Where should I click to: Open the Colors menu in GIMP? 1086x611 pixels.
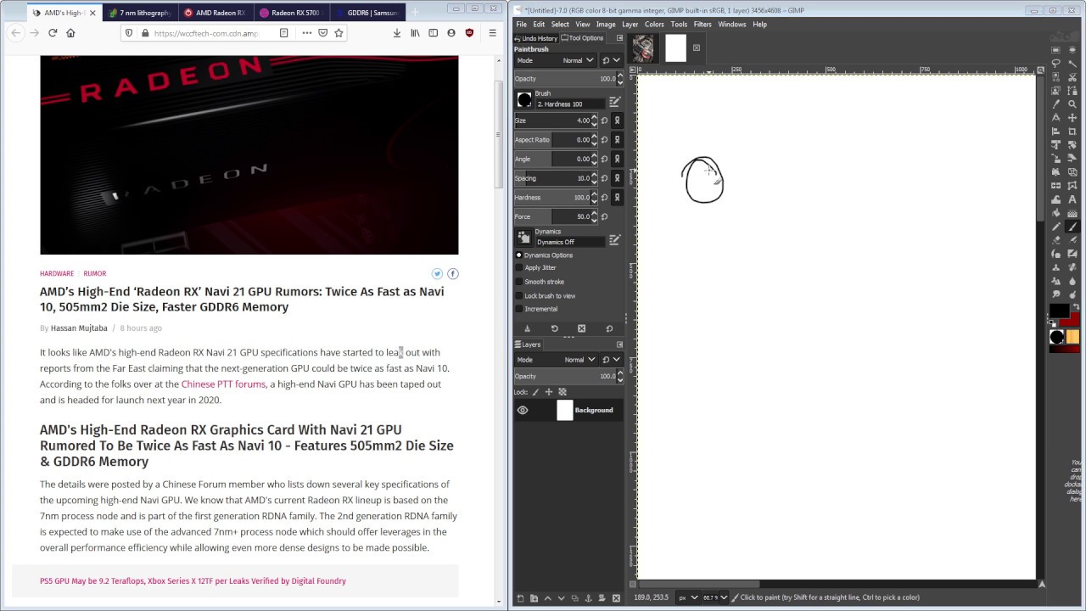pyautogui.click(x=654, y=25)
